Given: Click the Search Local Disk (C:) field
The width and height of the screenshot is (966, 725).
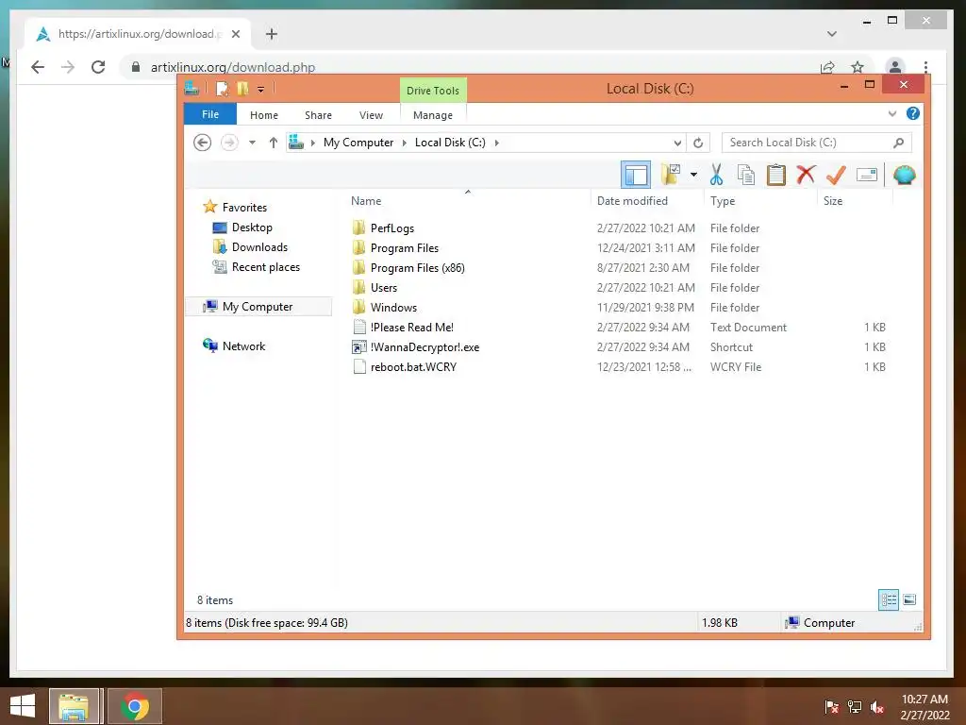Looking at the screenshot, I should click(x=816, y=143).
